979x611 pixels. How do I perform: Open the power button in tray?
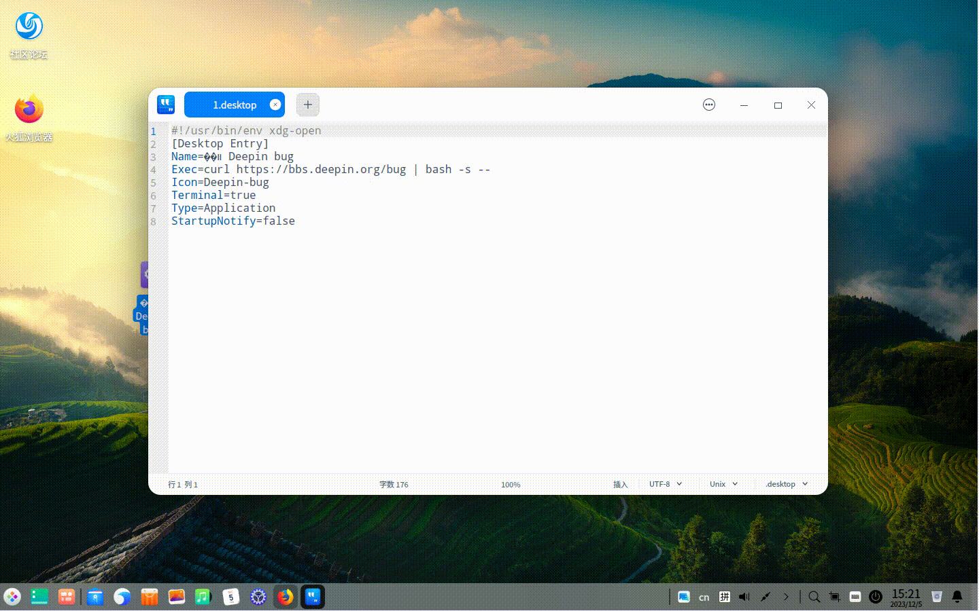pos(876,597)
